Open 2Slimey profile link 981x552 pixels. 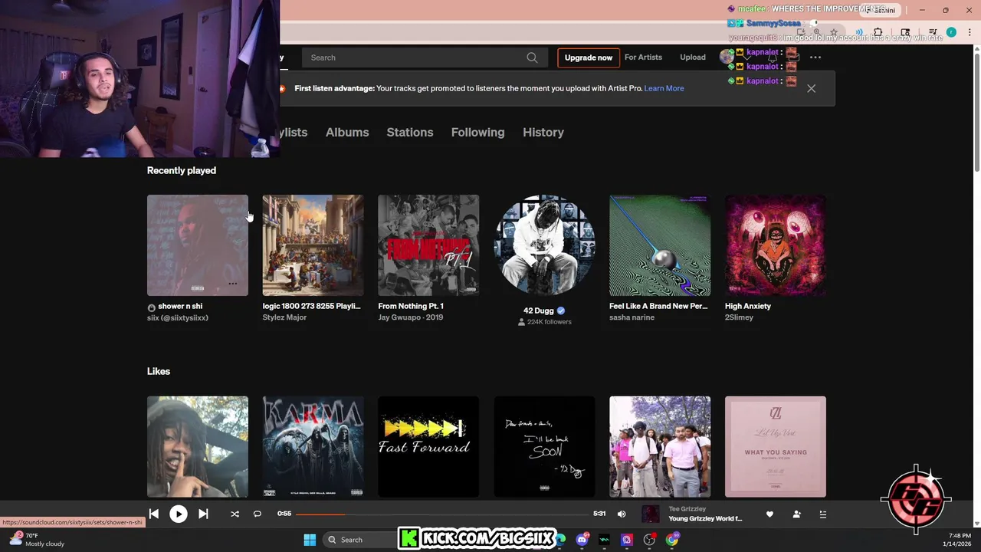coord(739,317)
